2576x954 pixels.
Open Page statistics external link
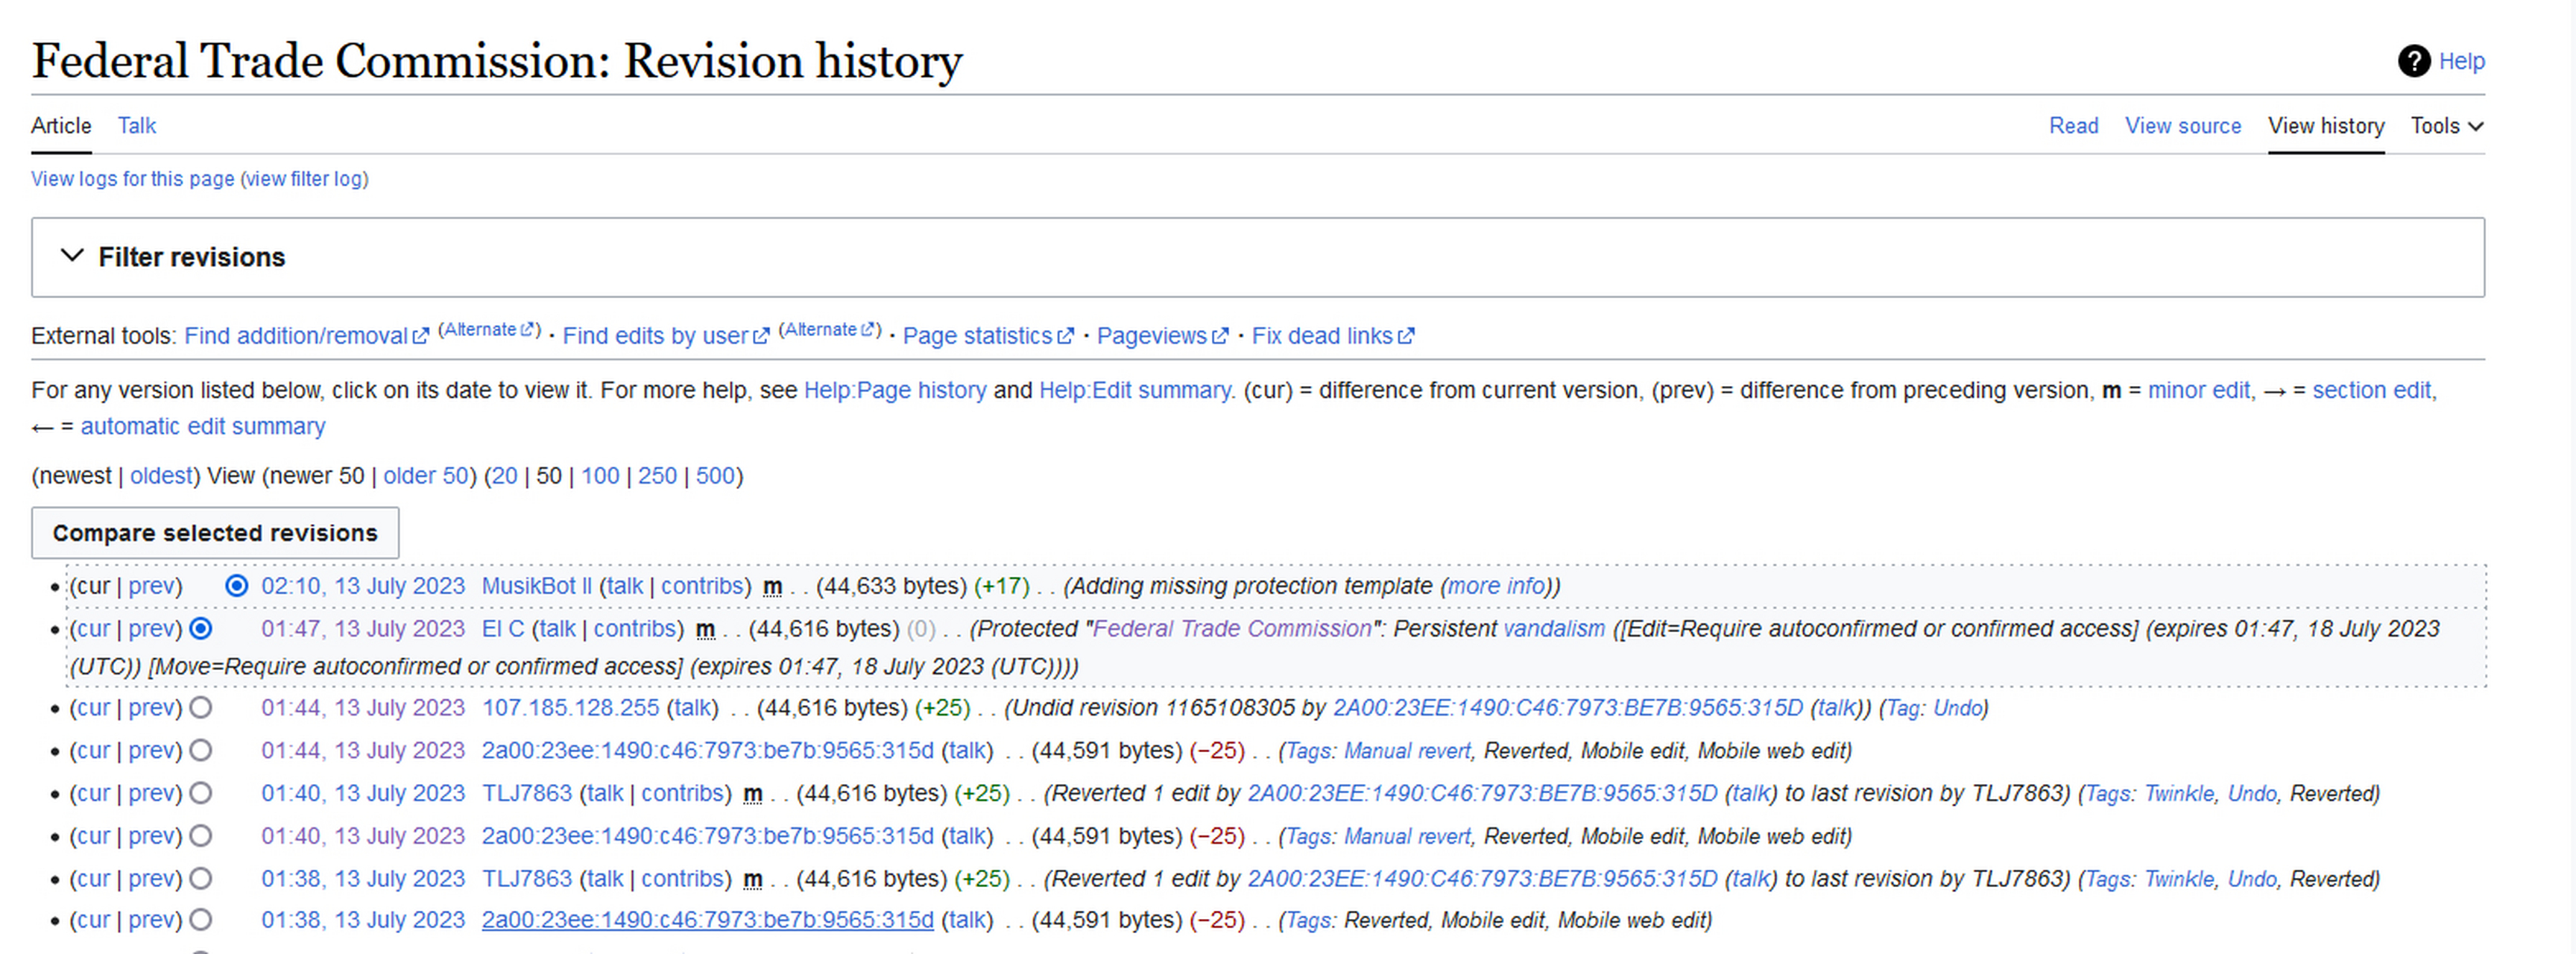(977, 336)
